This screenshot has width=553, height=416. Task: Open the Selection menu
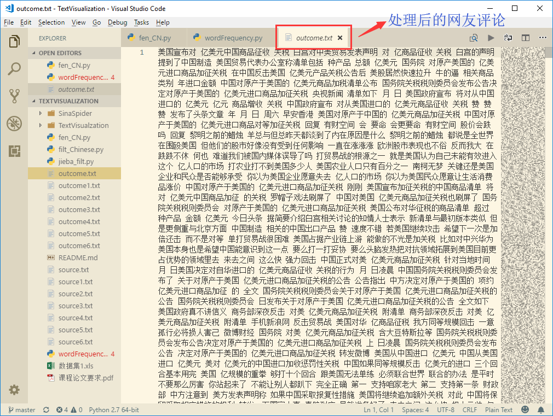point(51,22)
